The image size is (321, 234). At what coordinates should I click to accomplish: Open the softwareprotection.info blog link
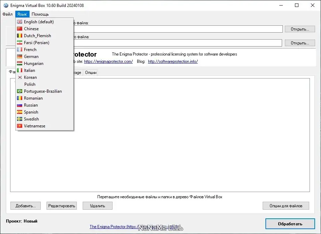tap(173, 61)
